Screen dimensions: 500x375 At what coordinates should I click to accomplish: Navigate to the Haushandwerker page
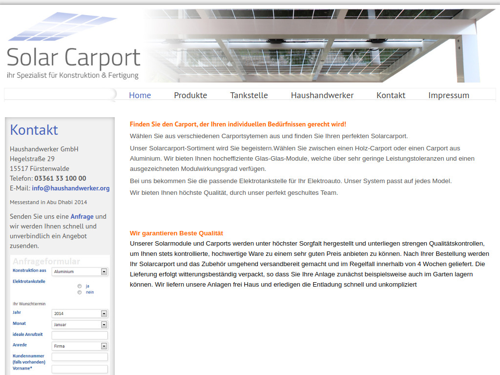(x=322, y=95)
